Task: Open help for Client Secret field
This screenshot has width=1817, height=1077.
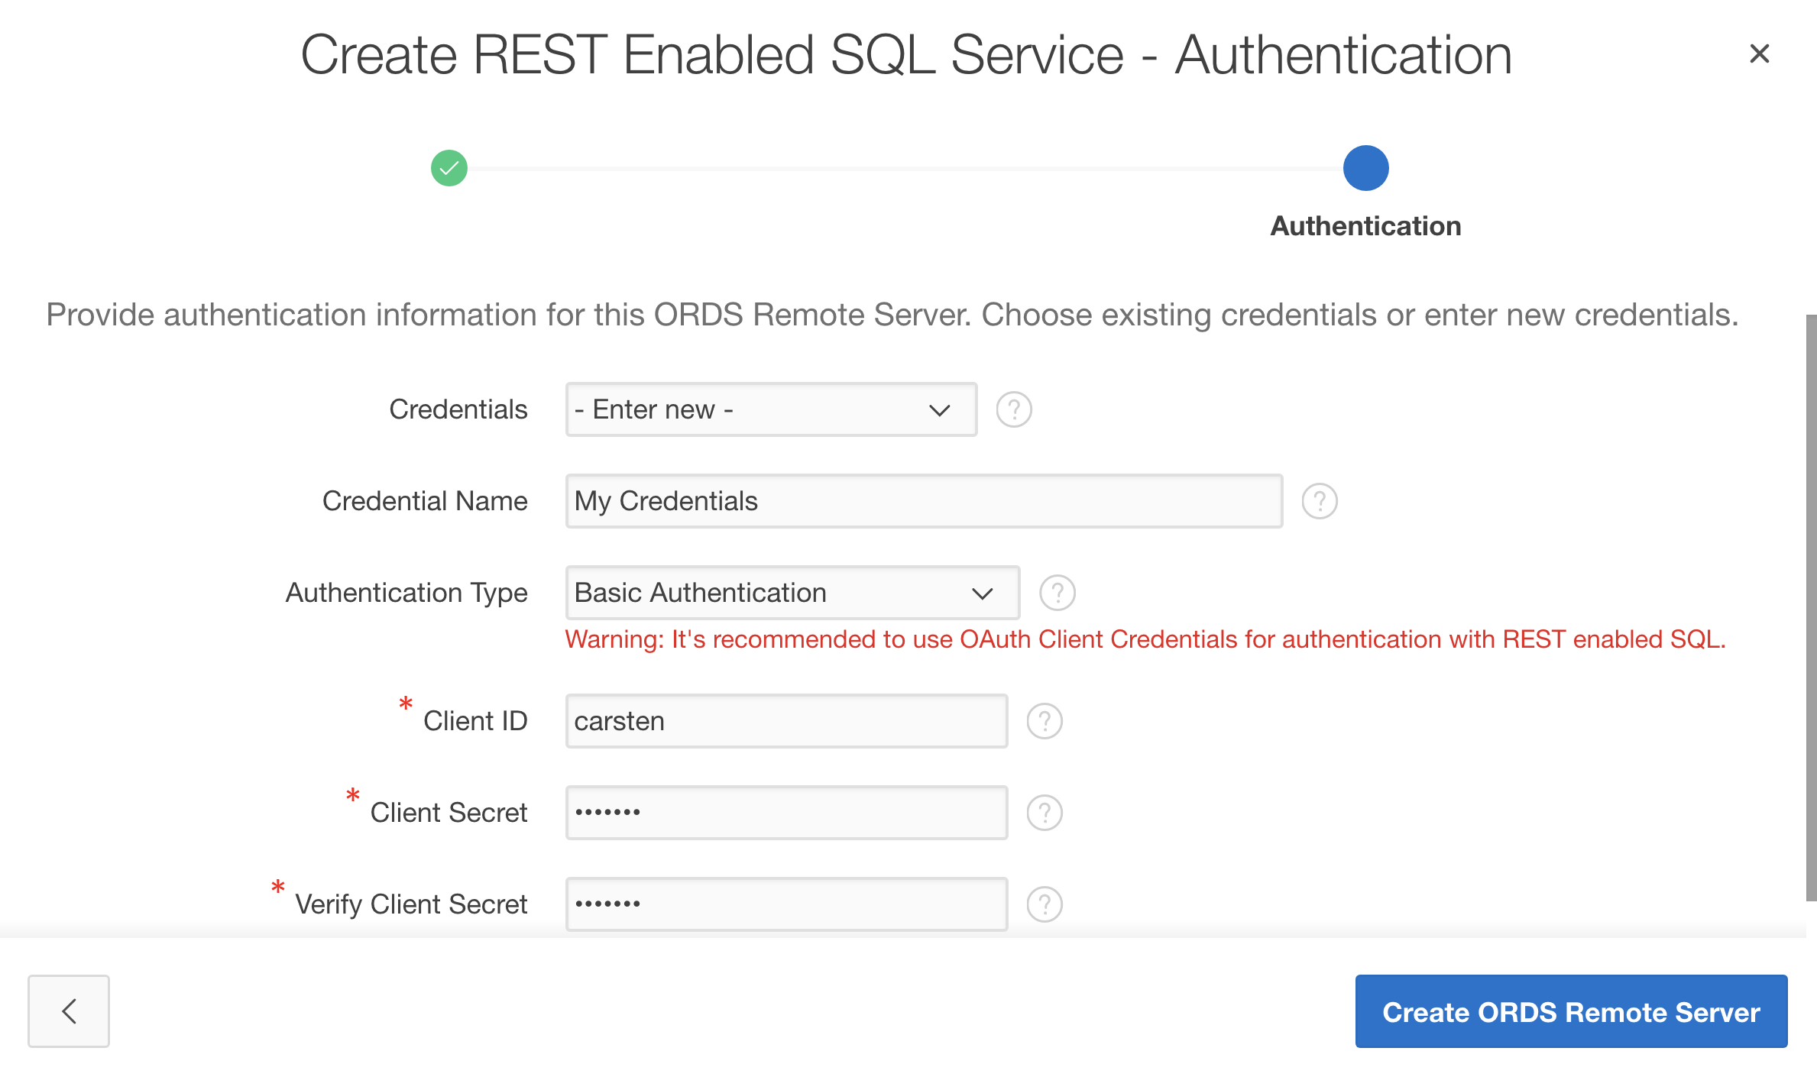Action: click(1044, 813)
